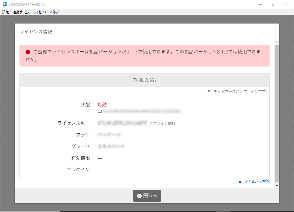The width and height of the screenshot is (294, 212).
Task: Click the laptop device icon under 無効
Action: (x=100, y=111)
